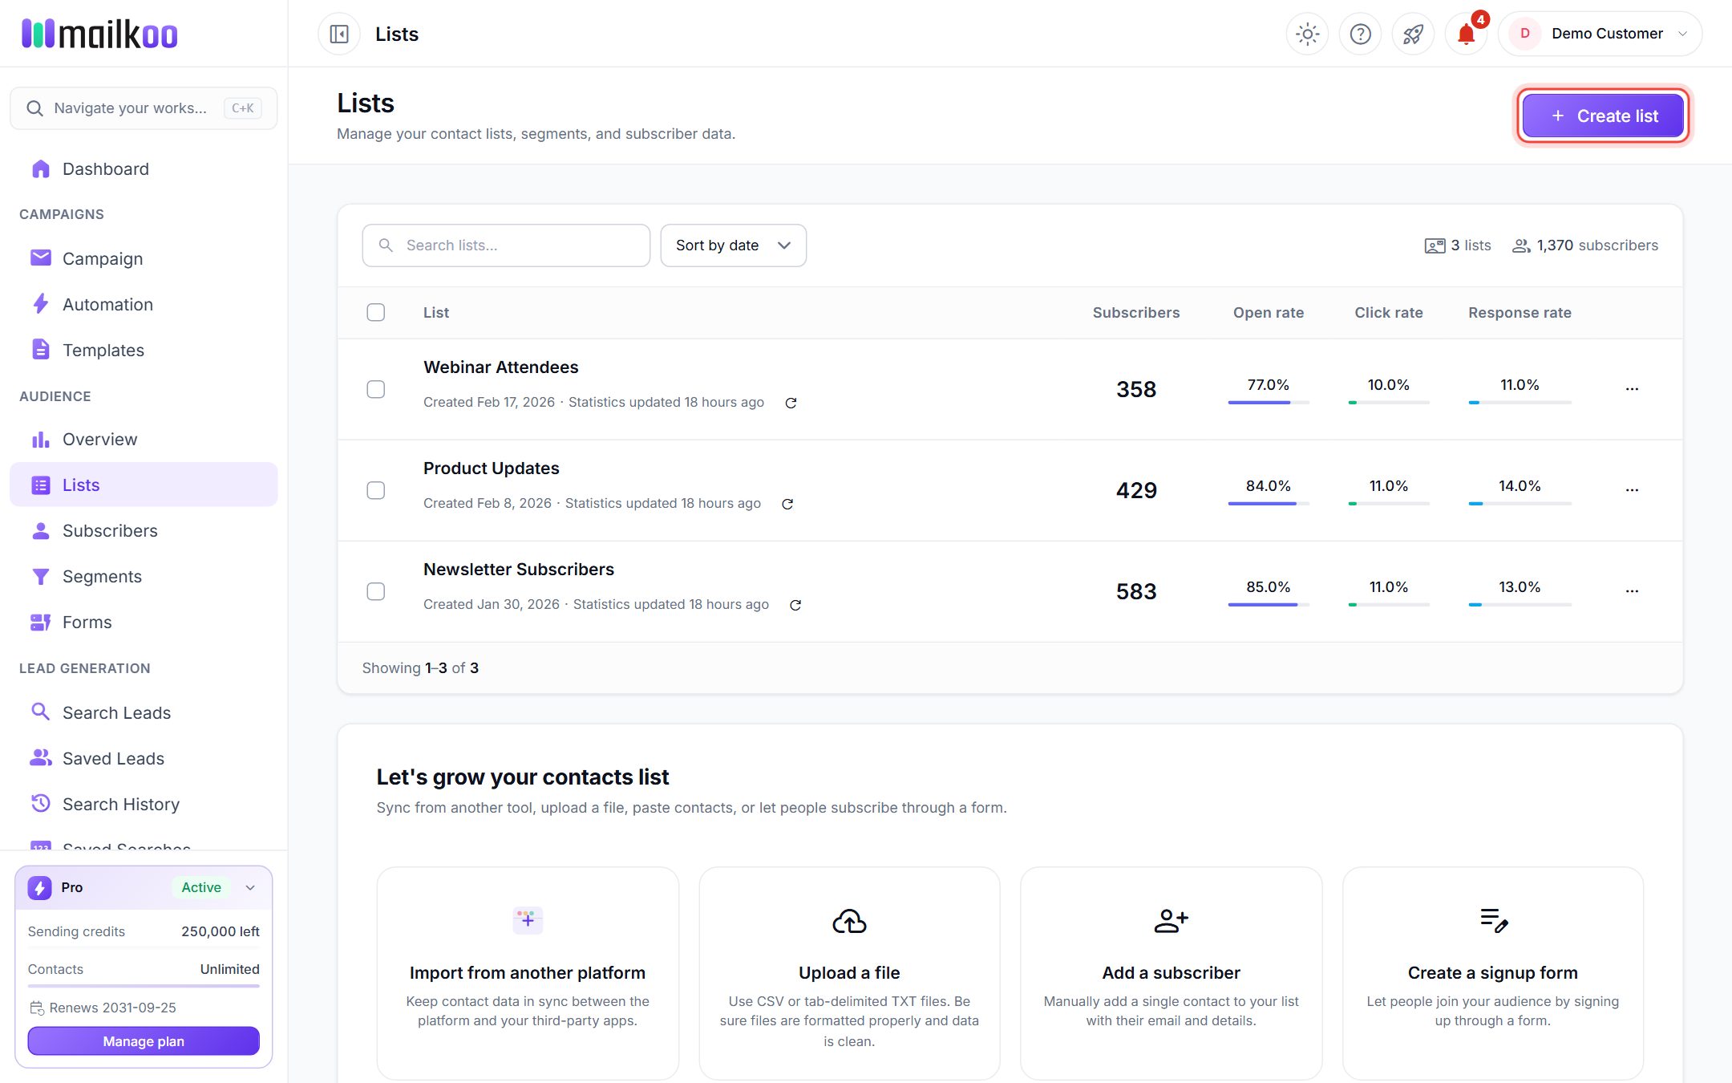Open Search Leads in sidebar
1732x1083 pixels.
coord(144,712)
